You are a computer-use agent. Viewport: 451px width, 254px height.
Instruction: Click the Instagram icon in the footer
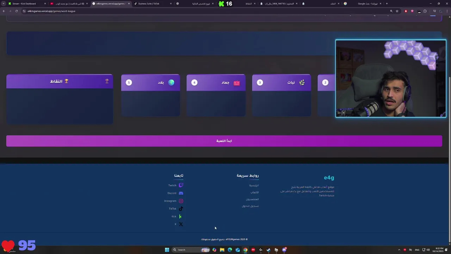pos(181,201)
